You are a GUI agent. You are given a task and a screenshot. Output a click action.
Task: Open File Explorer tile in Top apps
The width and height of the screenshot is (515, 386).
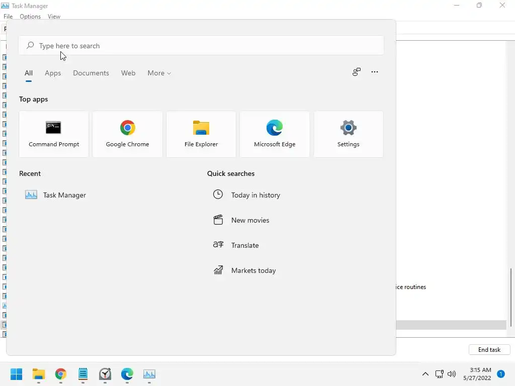(201, 134)
